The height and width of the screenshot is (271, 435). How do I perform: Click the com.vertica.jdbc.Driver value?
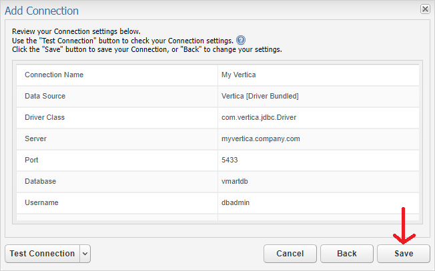click(x=259, y=117)
